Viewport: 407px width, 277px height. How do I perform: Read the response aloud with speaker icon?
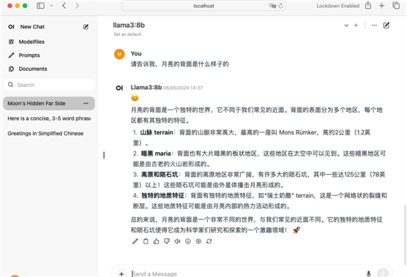177,241
